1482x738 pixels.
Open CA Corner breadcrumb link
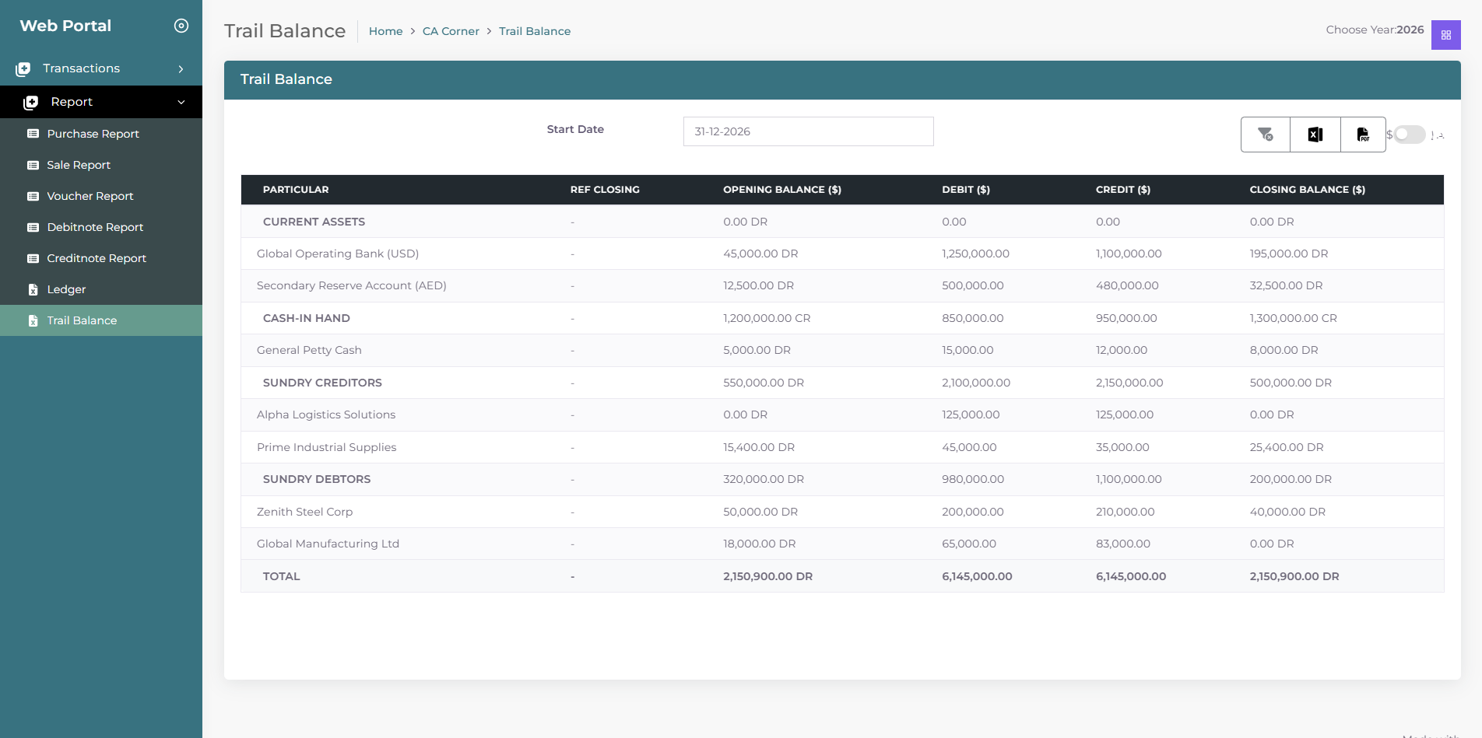pos(451,31)
